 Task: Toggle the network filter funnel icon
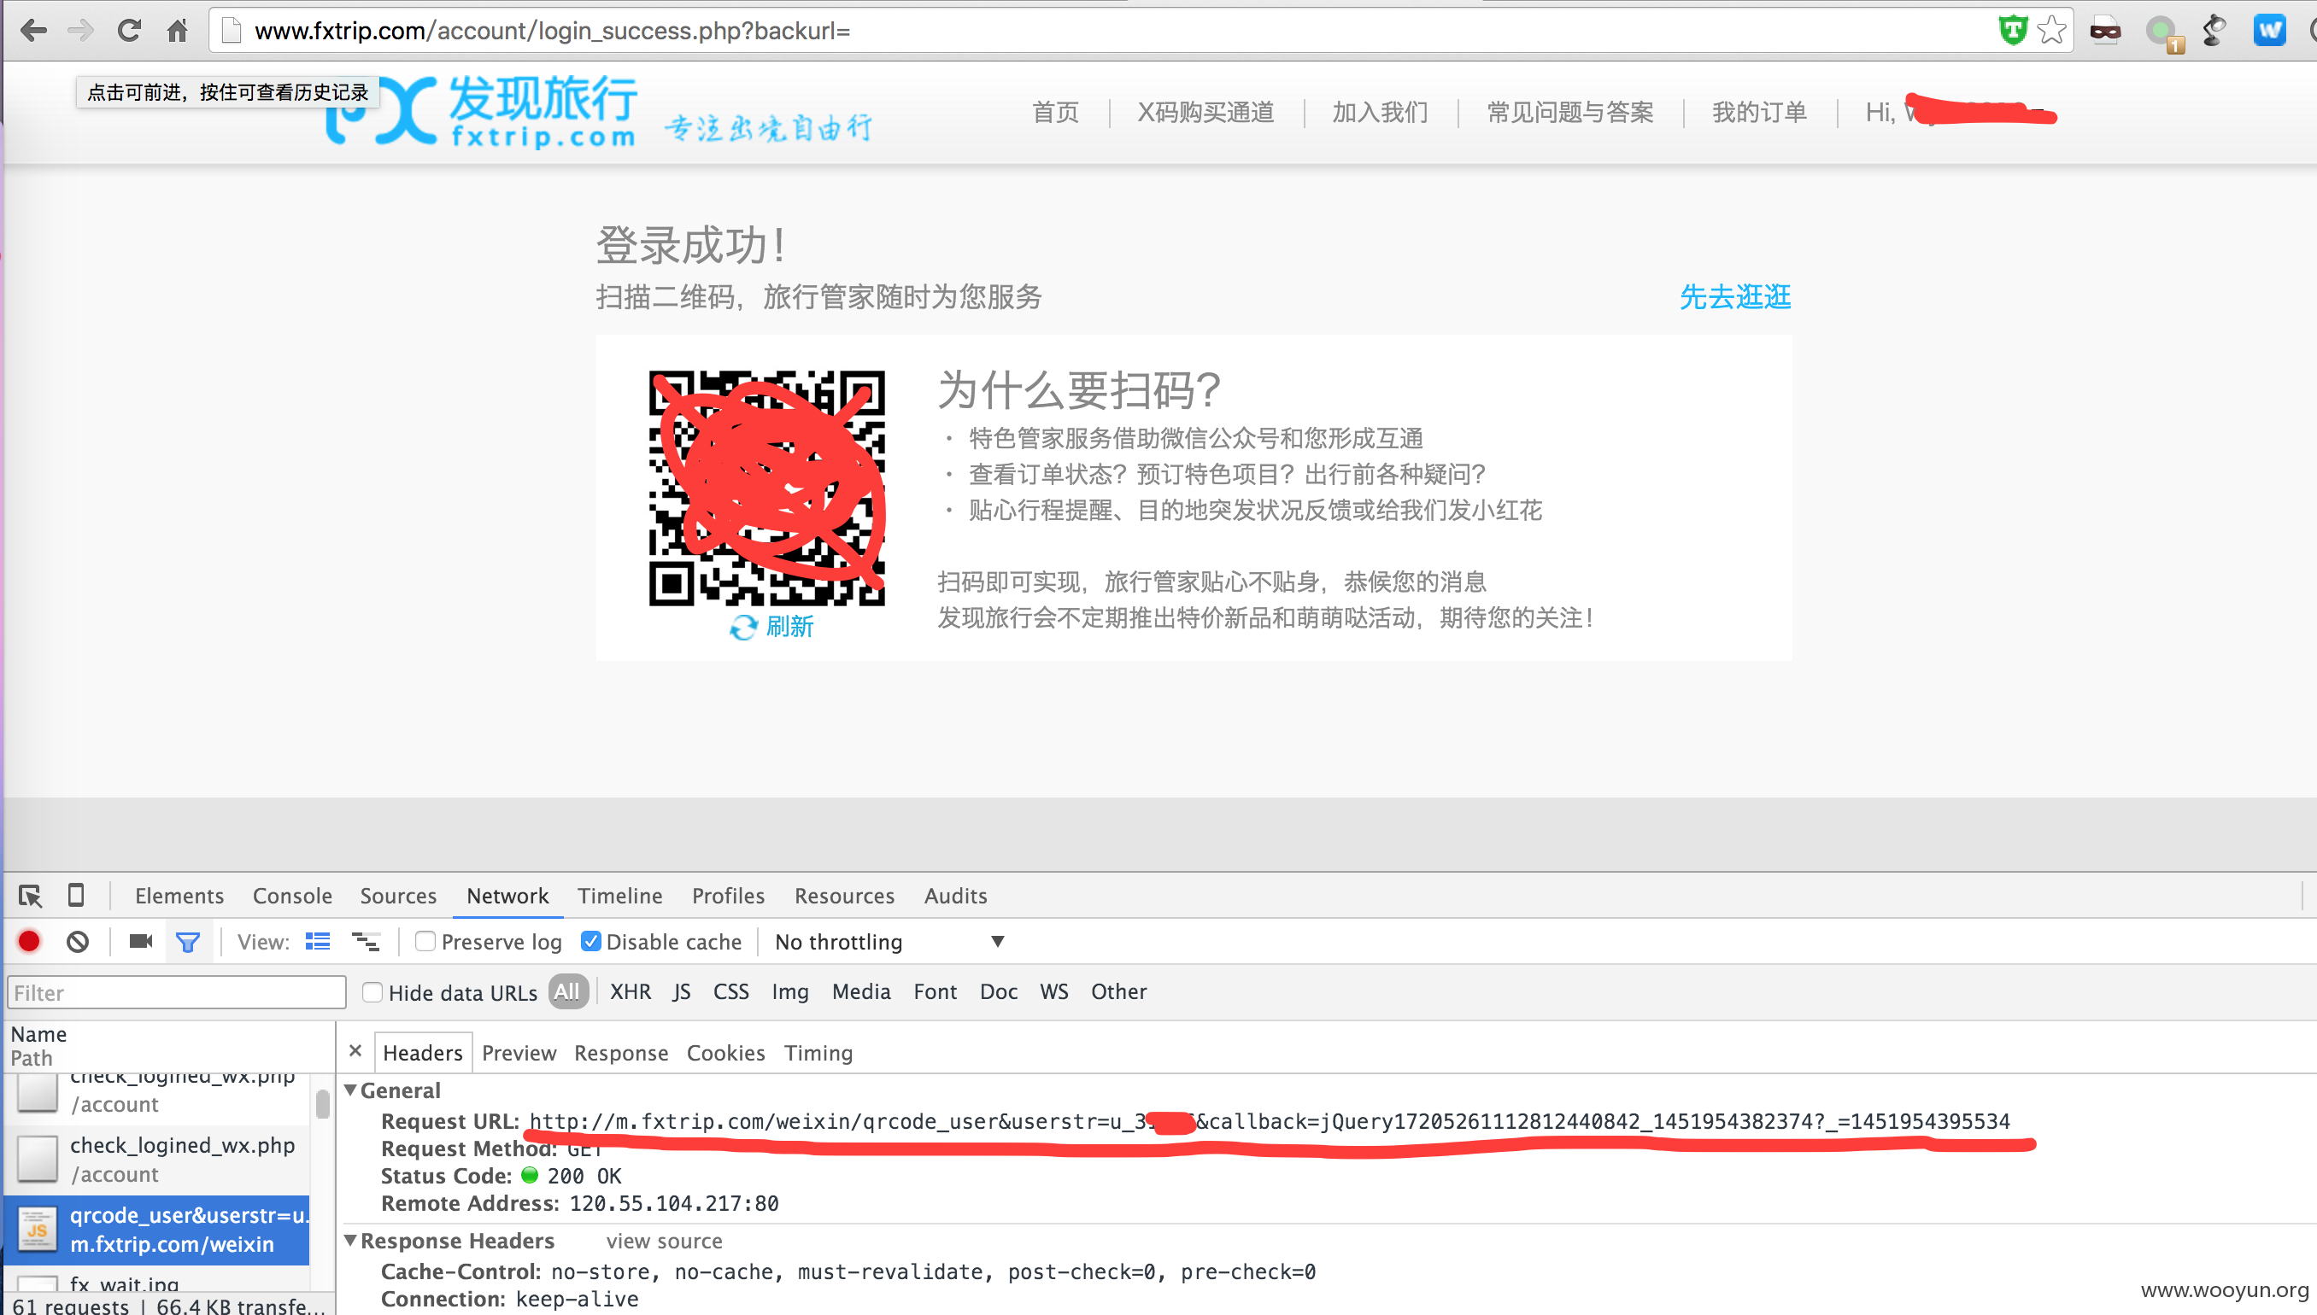pos(188,943)
